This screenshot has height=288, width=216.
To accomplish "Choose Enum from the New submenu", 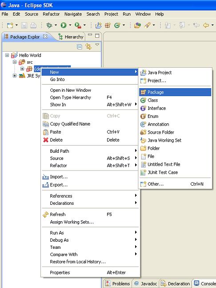I will coord(175,116).
